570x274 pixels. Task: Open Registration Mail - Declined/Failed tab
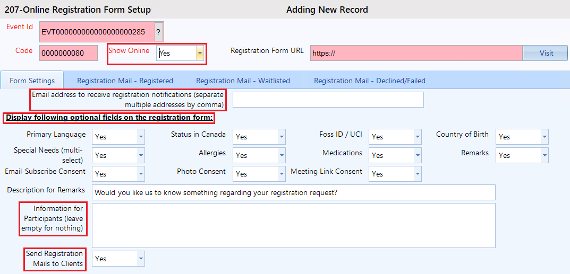pos(369,81)
